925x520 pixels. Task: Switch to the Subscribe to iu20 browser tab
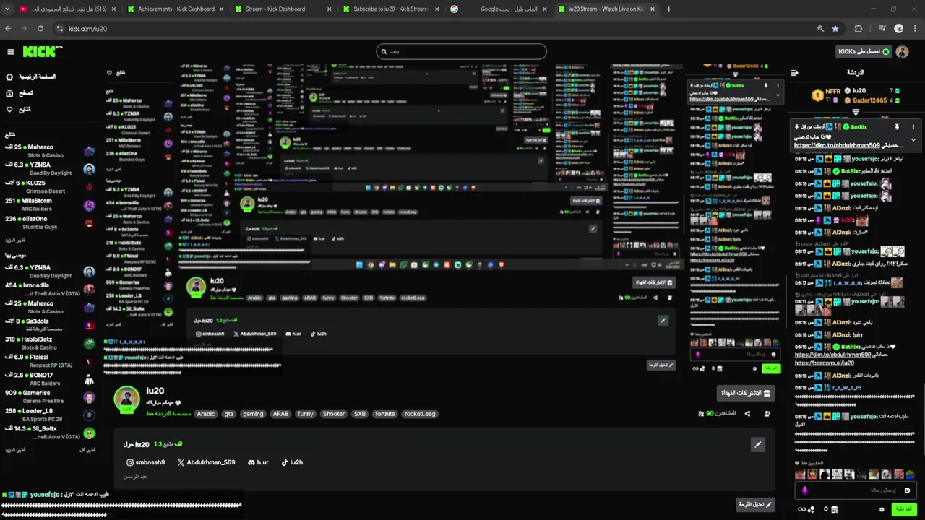point(390,9)
